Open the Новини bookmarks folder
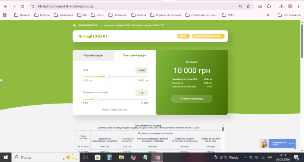 22,15
